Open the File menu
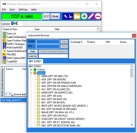Image resolution: width=137 pixels, height=133 pixels. click(x=4, y=10)
